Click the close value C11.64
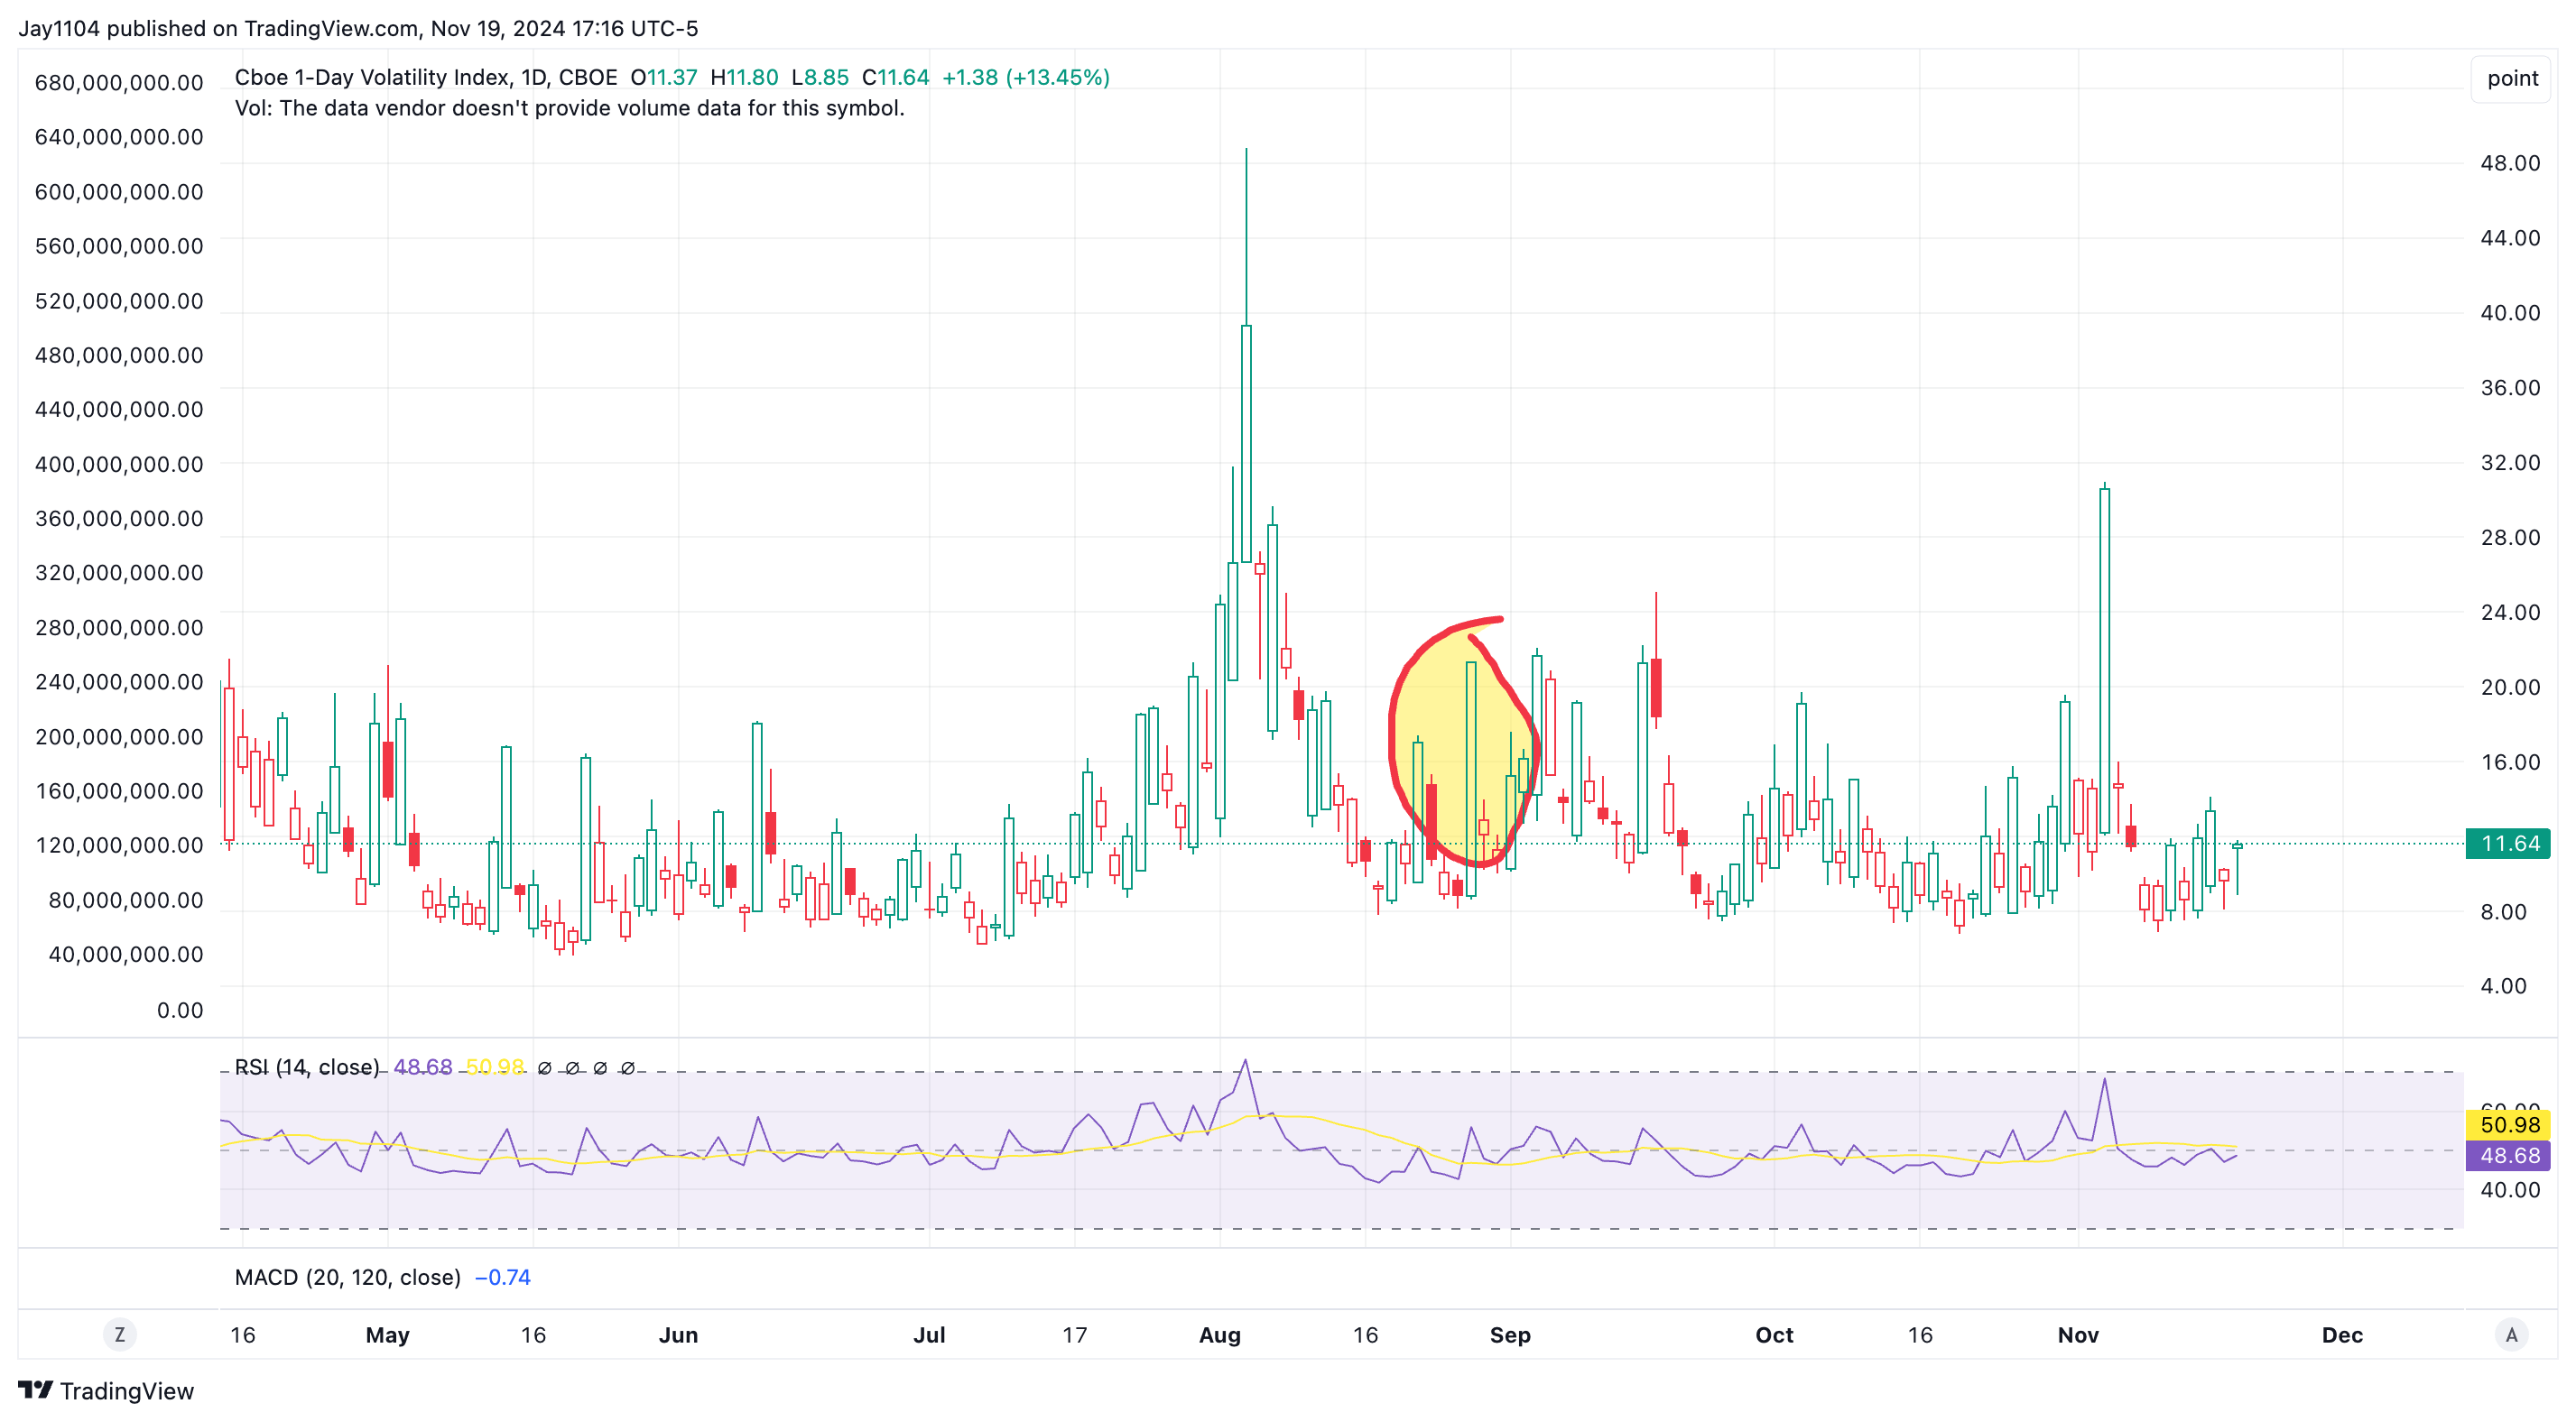Screen dimensions: 2576x1422 pos(896,77)
